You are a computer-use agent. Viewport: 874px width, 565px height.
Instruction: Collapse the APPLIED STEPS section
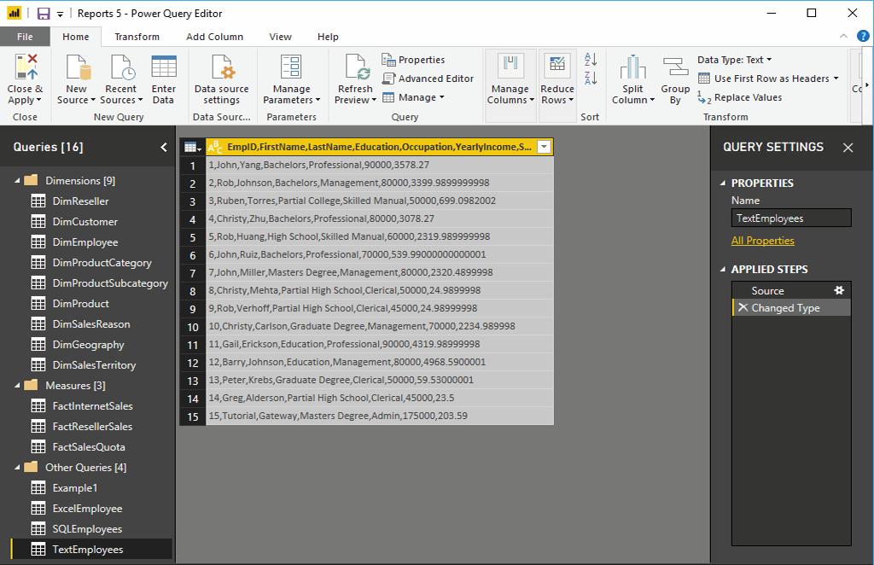pyautogui.click(x=723, y=269)
